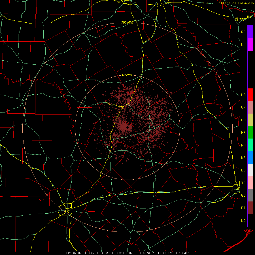Click the Hydrometeor Classification KGRK caption
The height and width of the screenshot is (255, 255).
pyautogui.click(x=127, y=253)
